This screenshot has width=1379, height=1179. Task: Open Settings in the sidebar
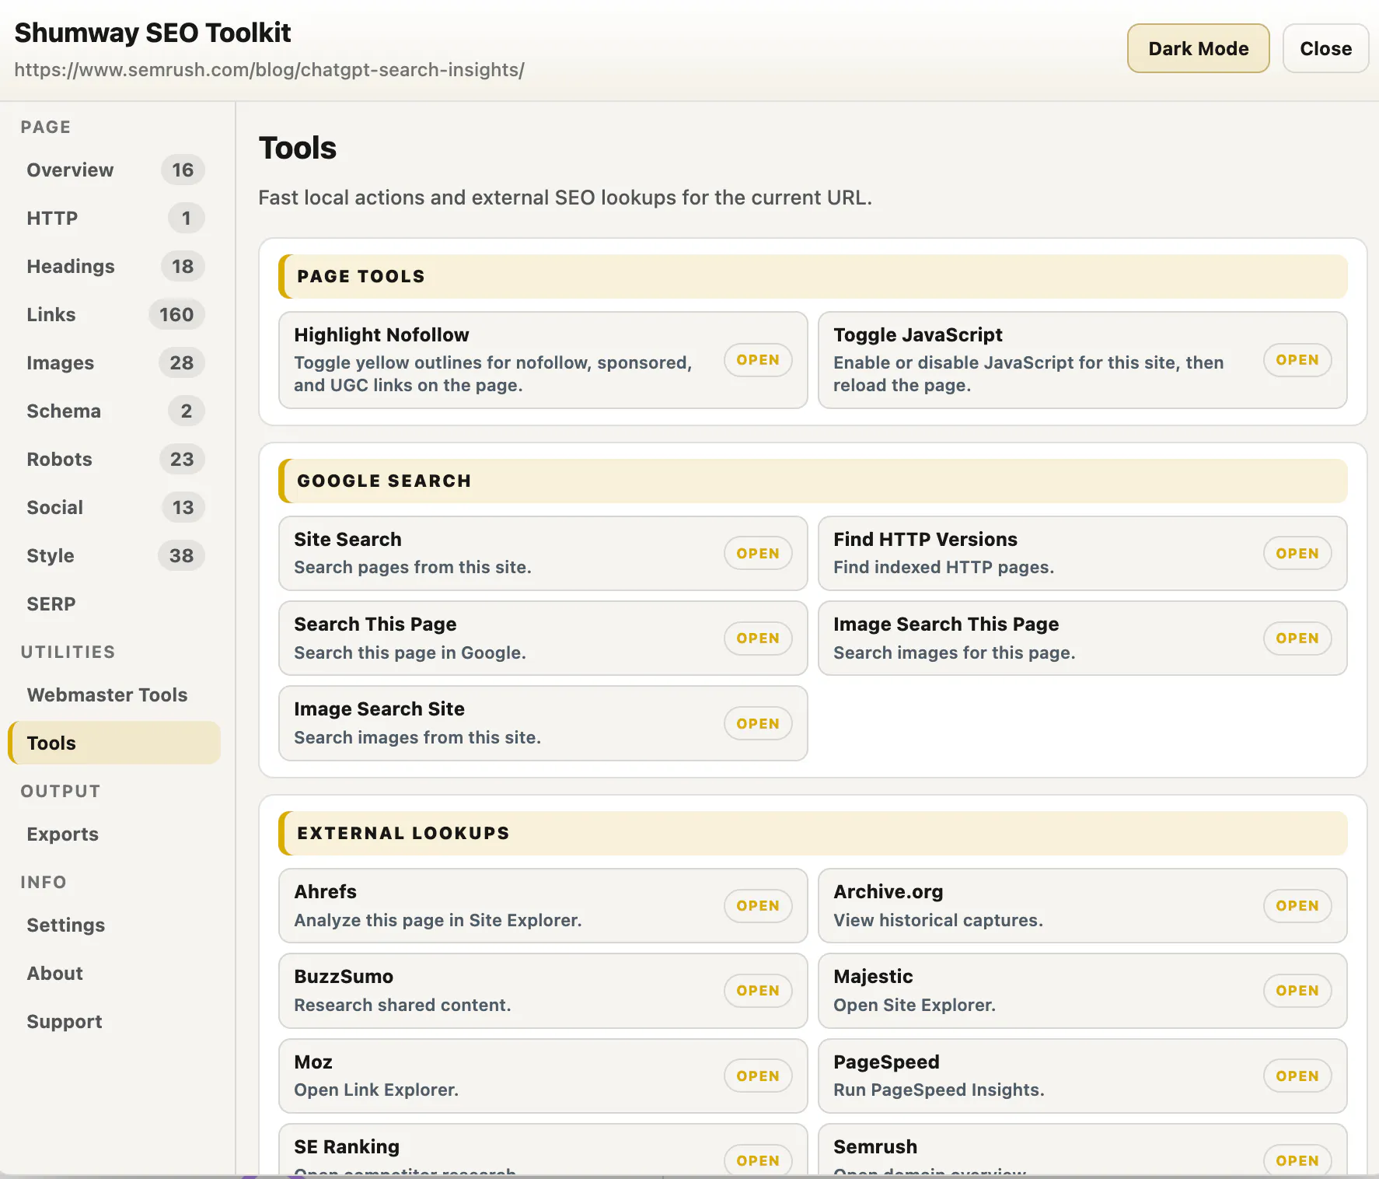(x=114, y=925)
